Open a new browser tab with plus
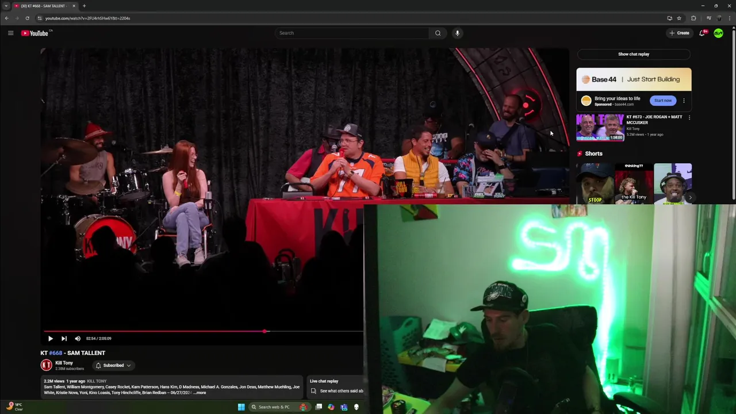The width and height of the screenshot is (736, 414). (84, 6)
